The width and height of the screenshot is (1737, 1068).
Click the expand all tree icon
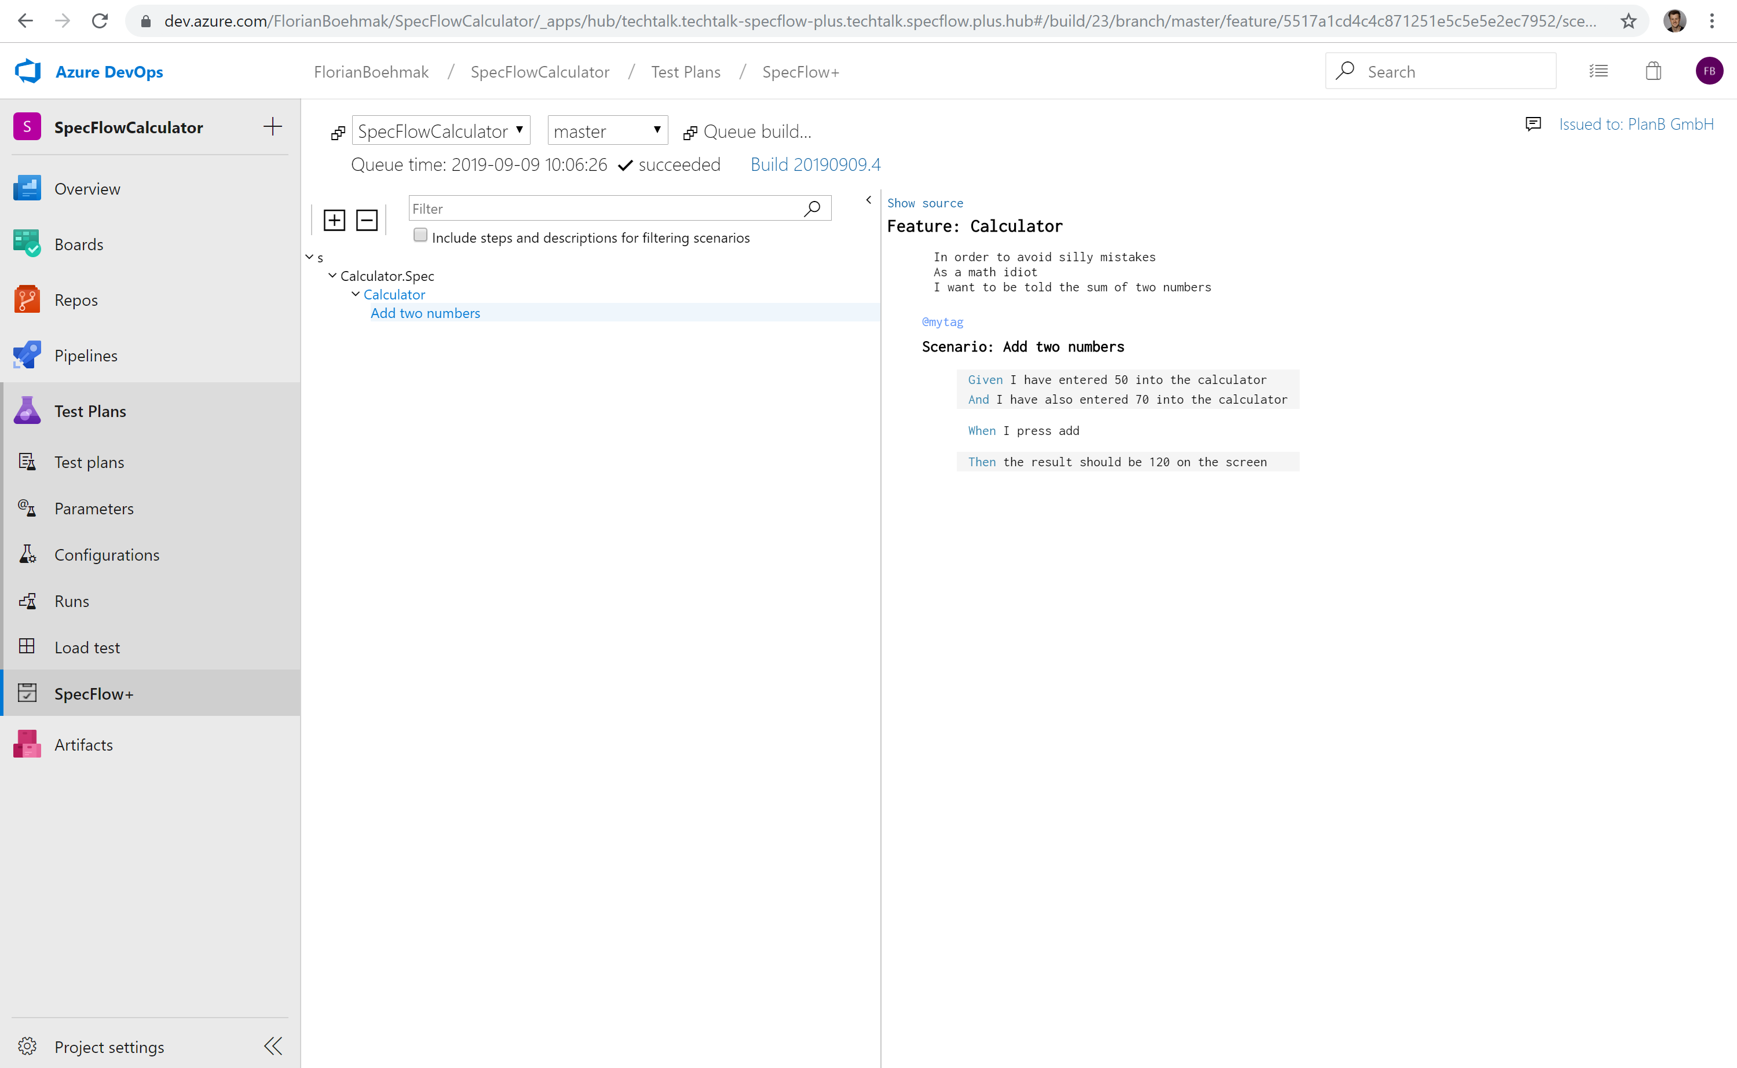click(334, 221)
